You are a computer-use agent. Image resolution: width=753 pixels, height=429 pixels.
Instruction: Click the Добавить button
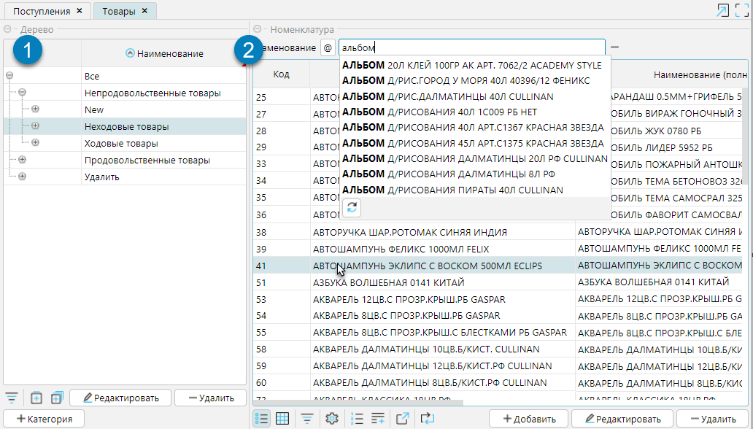(528, 419)
